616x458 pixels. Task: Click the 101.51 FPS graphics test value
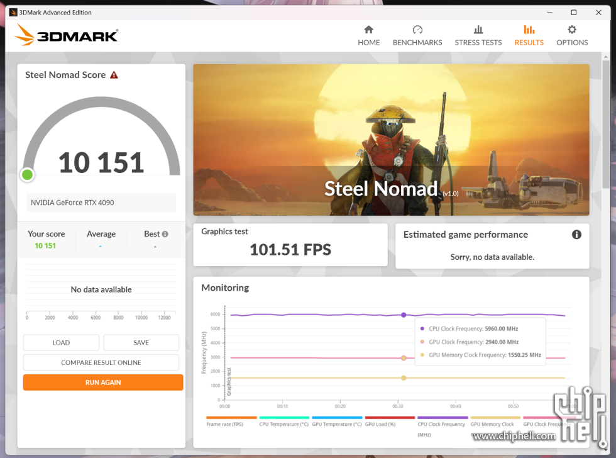point(290,250)
